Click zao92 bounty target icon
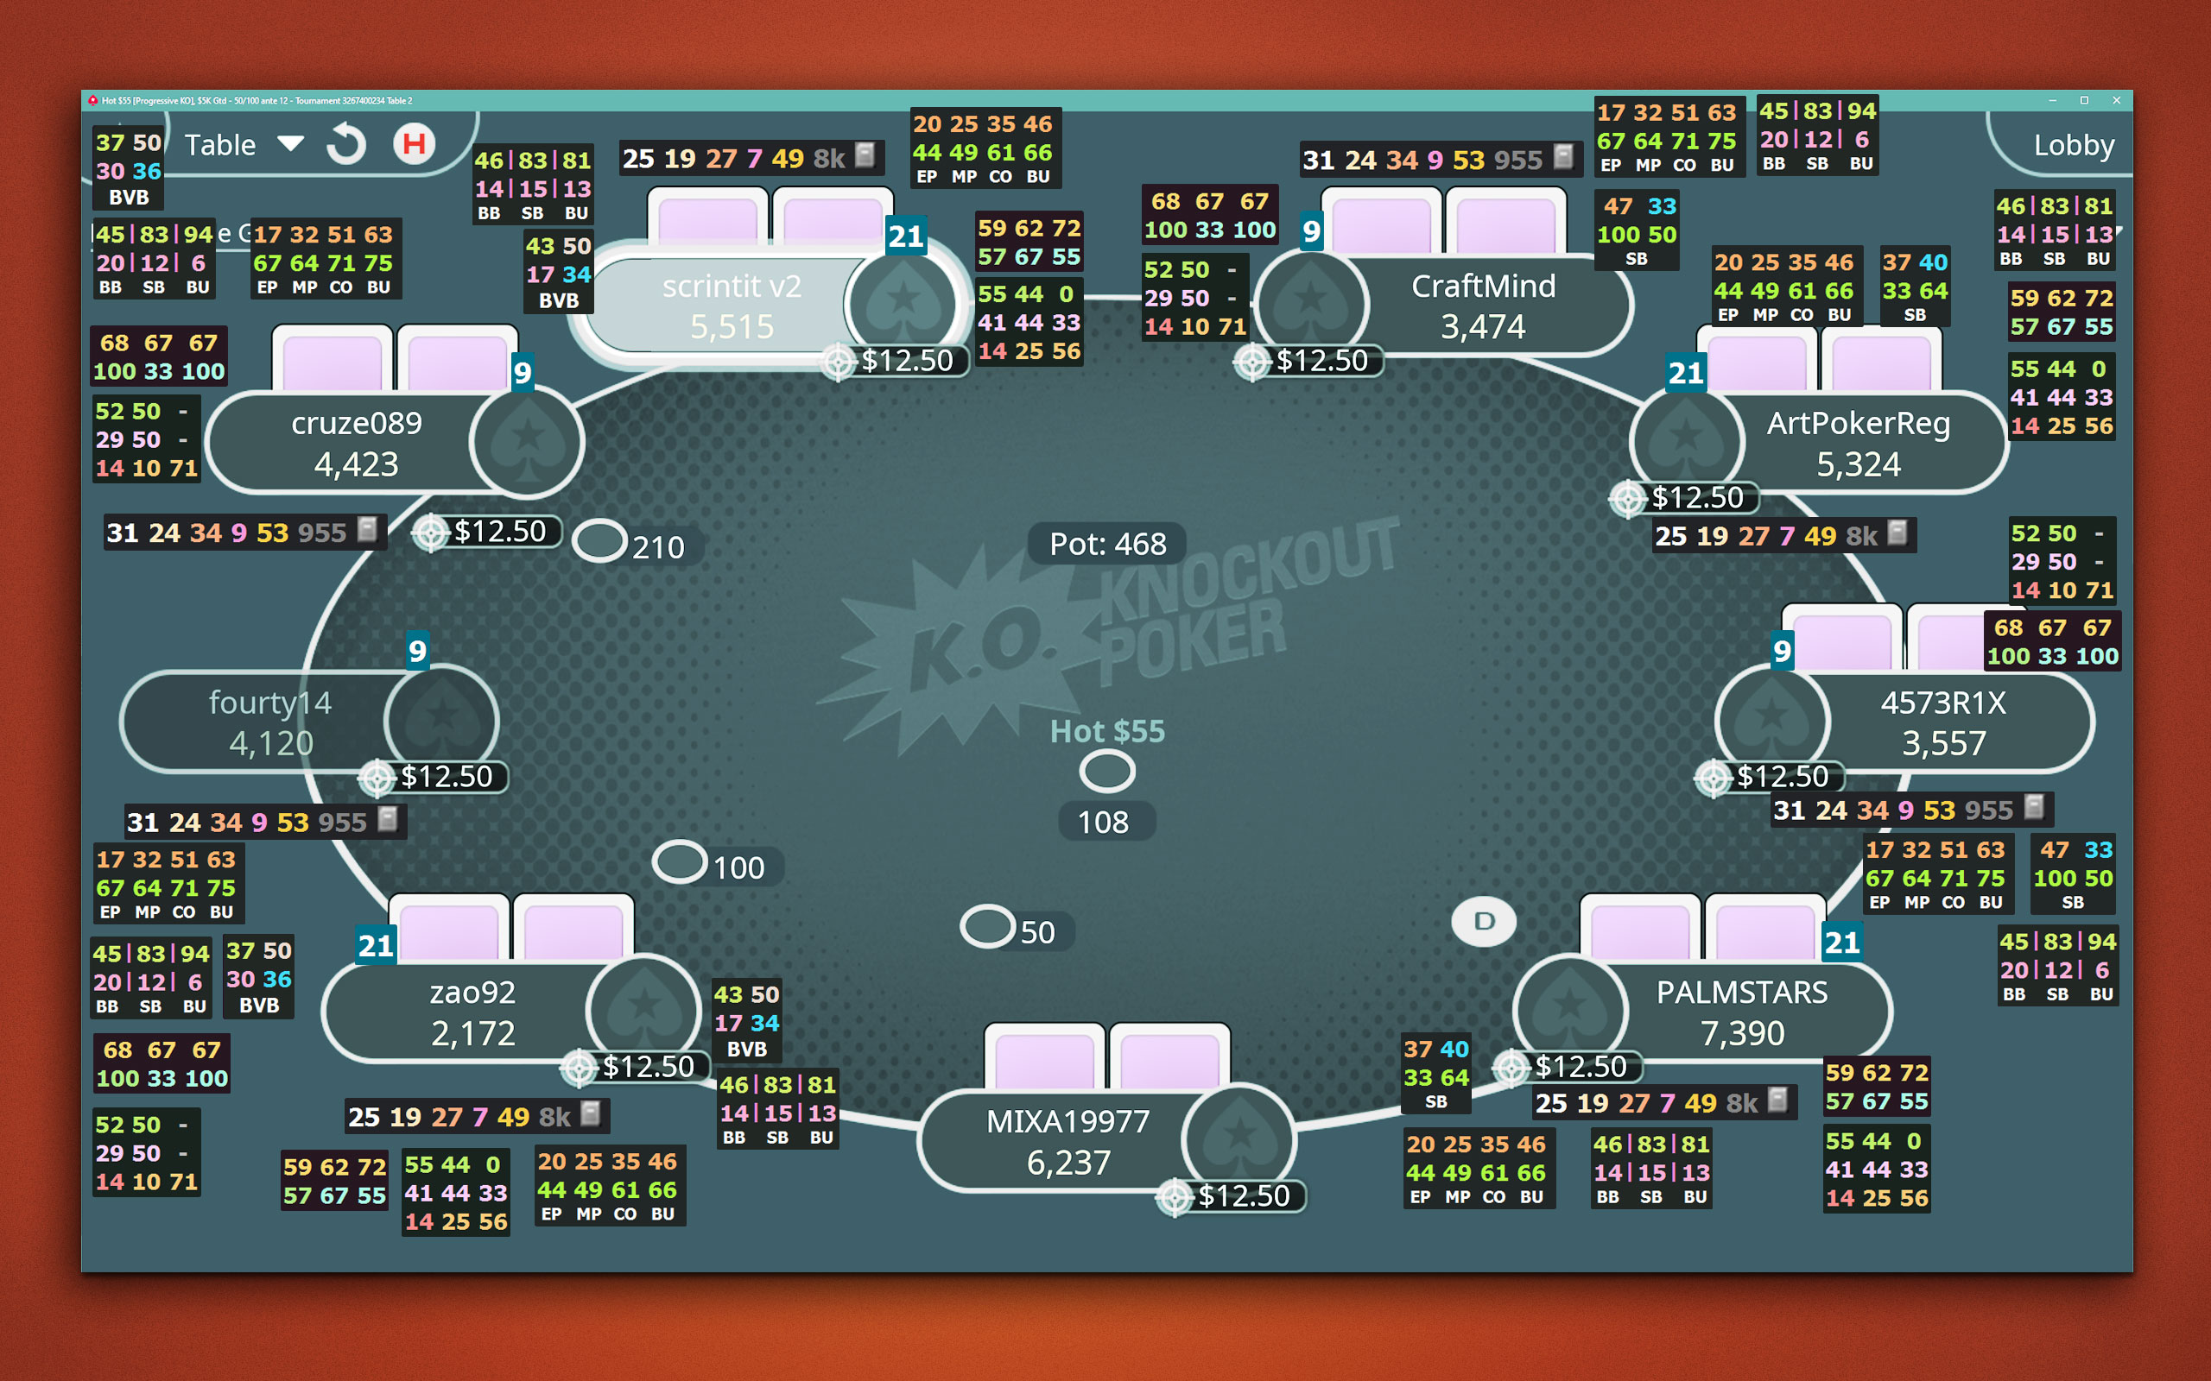The height and width of the screenshot is (1381, 2211). [580, 1067]
